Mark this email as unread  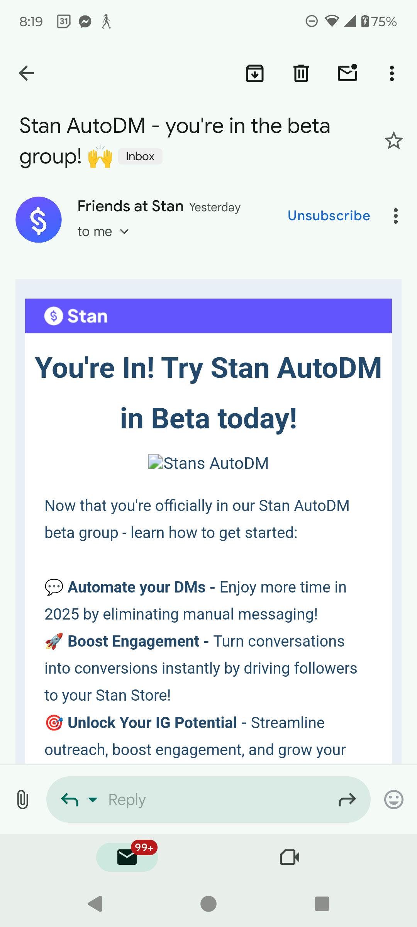pyautogui.click(x=347, y=73)
